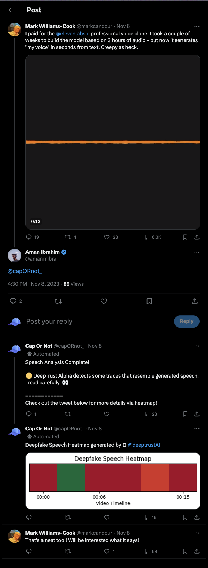Like the Deepfake Speech Heatmap tweet
The image size is (208, 568).
pos(107,517)
